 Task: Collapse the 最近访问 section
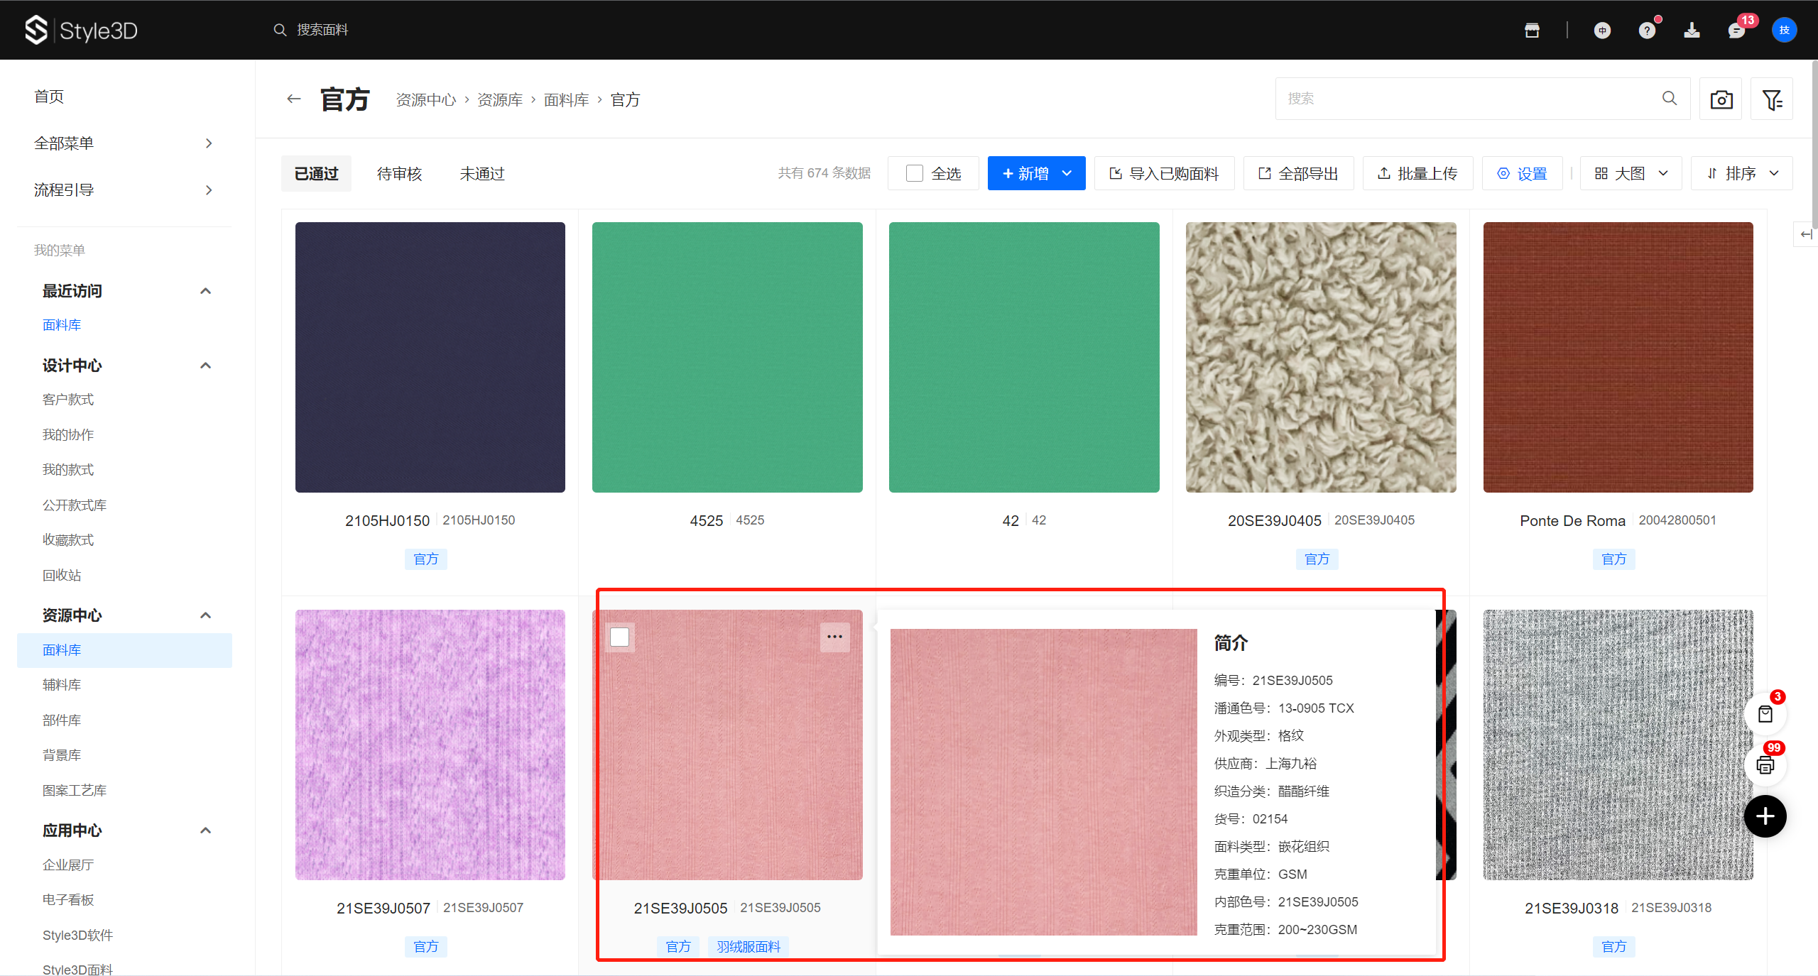point(206,291)
